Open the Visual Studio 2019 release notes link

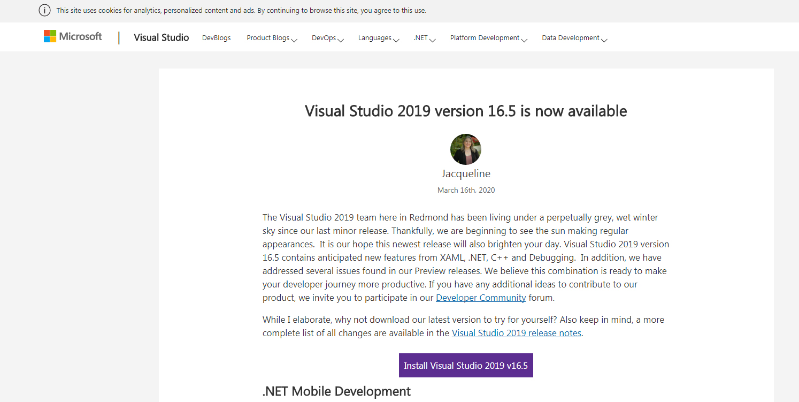[x=516, y=333]
